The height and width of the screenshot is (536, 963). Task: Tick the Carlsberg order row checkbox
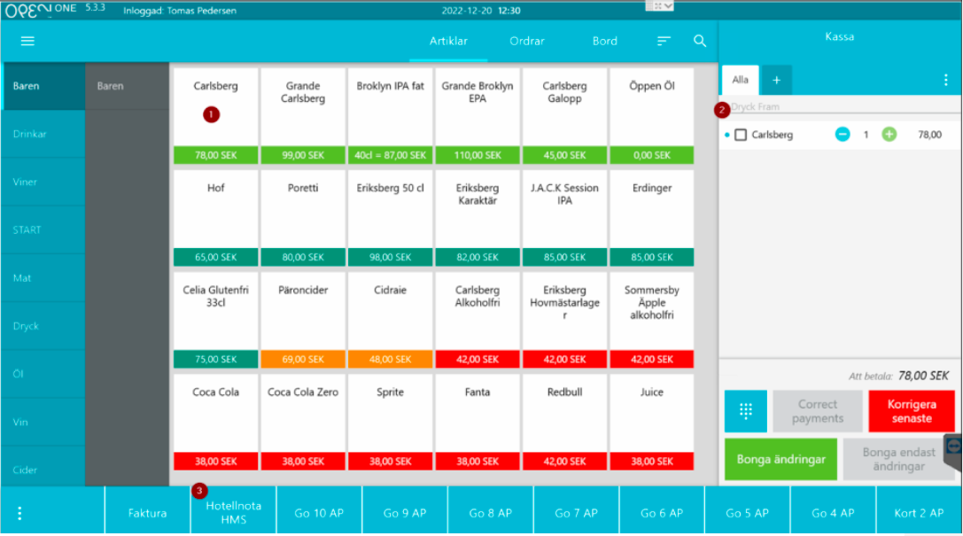741,135
